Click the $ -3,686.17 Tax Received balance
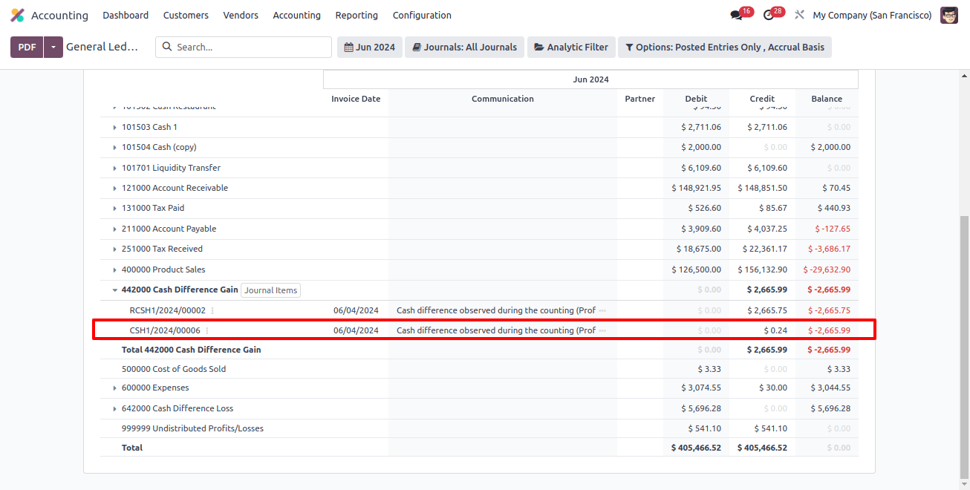Screen dimensions: 970x490 click(830, 249)
